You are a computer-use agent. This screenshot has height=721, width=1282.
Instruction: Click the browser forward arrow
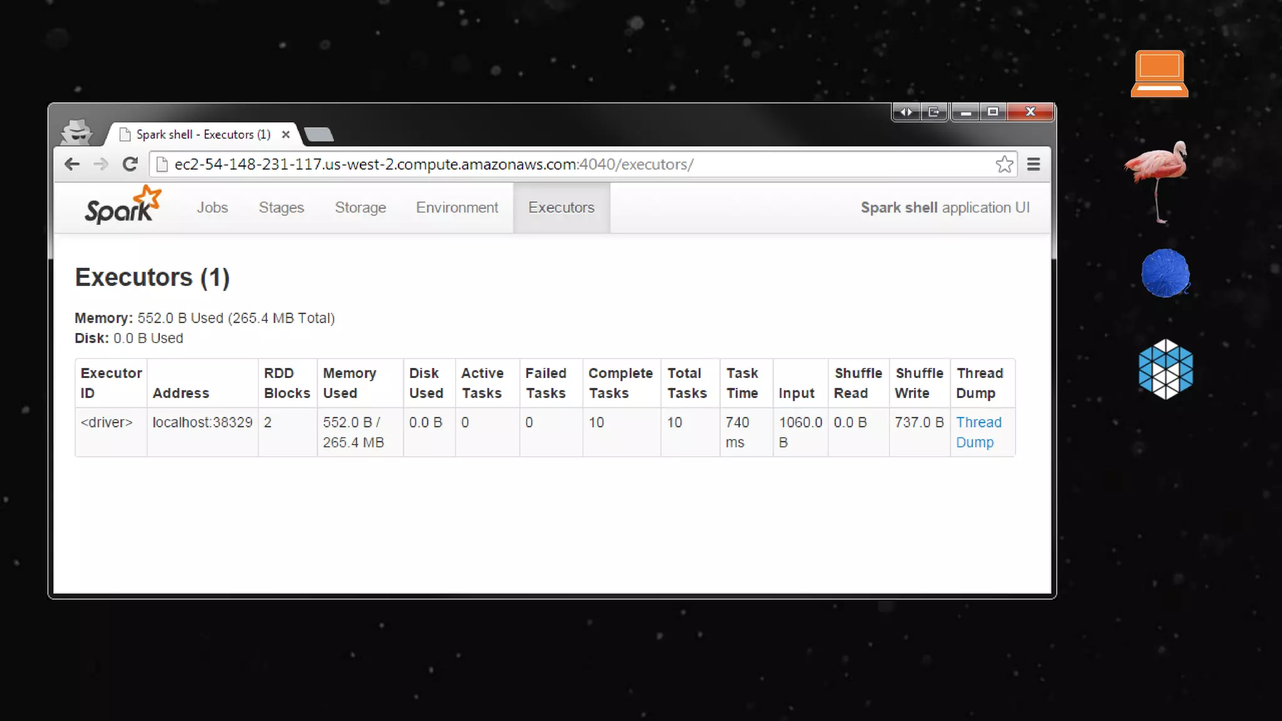coord(101,165)
